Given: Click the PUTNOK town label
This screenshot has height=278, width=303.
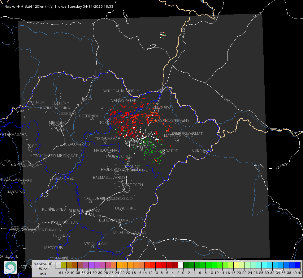Looking at the screenshot, I should point(37,102).
